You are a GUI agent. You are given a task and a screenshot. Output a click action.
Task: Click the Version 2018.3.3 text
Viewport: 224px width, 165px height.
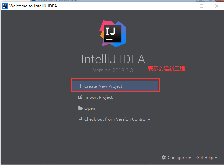[113, 70]
